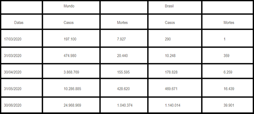254x114 pixels.
Task: Select the date cell 17/03/2020
Action: pos(22,39)
